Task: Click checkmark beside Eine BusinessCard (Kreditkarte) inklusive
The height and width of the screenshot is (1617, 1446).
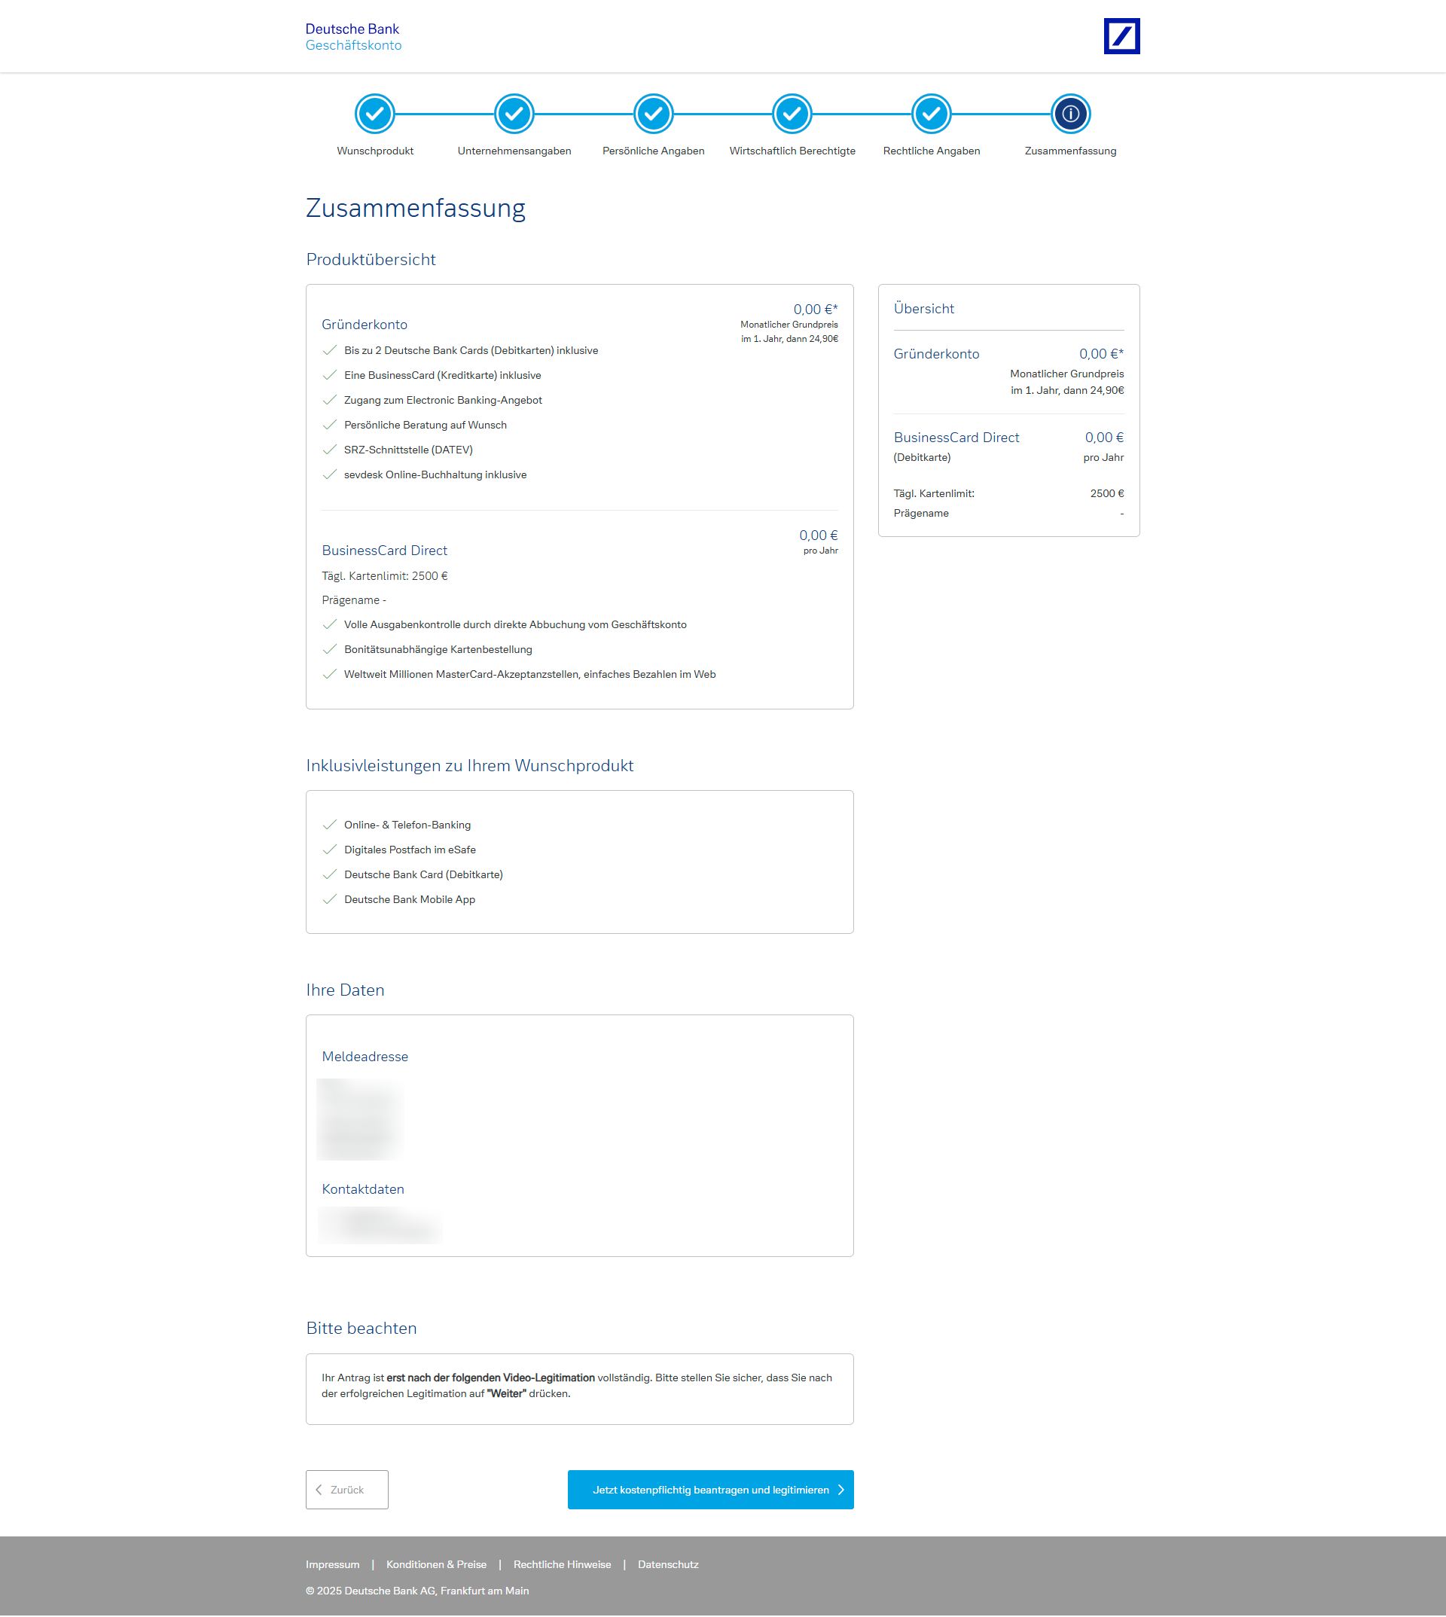Action: click(330, 375)
